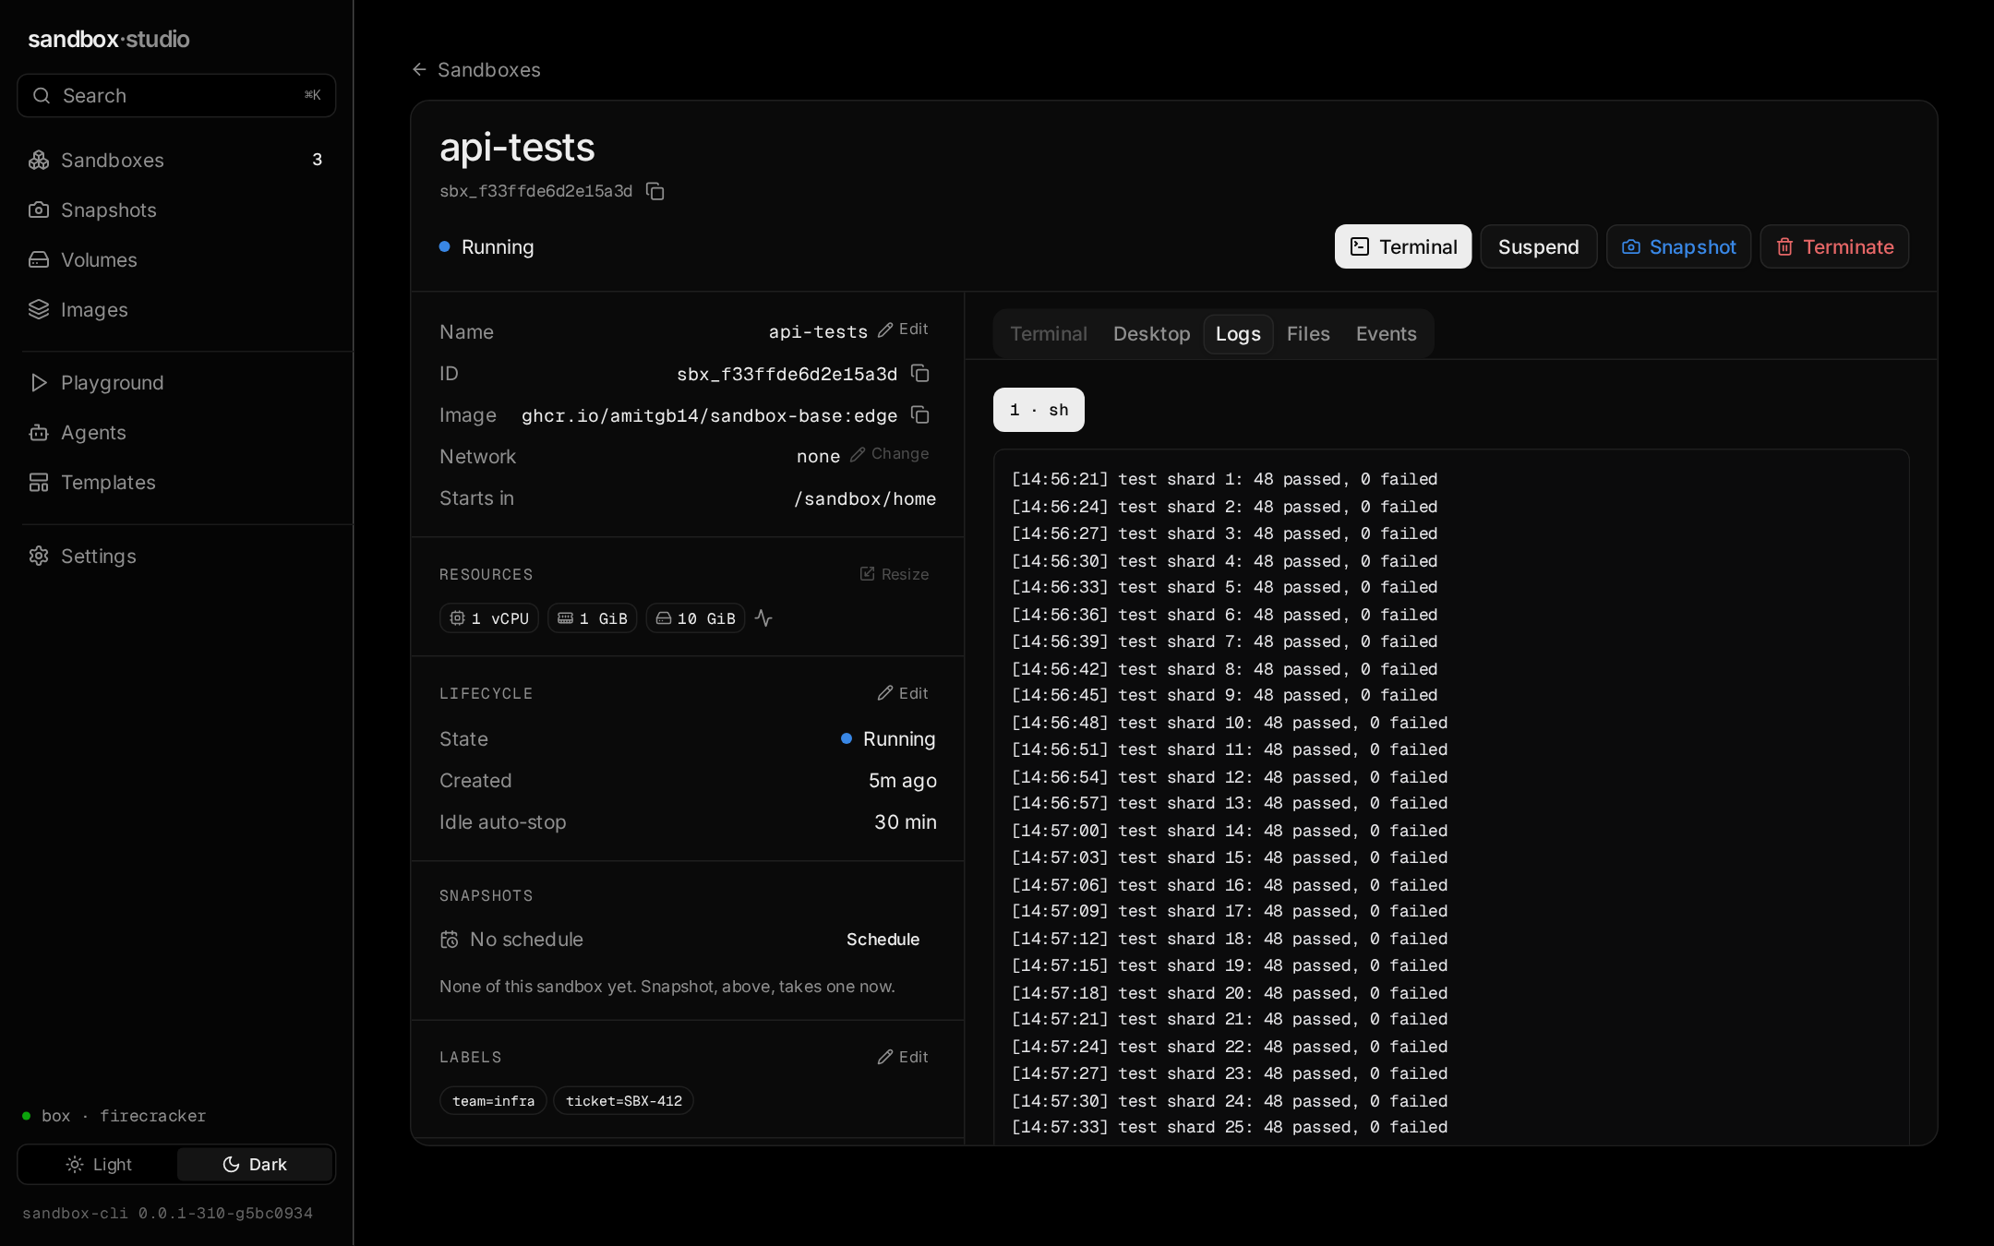Go back to Sandboxes list

pyautogui.click(x=475, y=69)
